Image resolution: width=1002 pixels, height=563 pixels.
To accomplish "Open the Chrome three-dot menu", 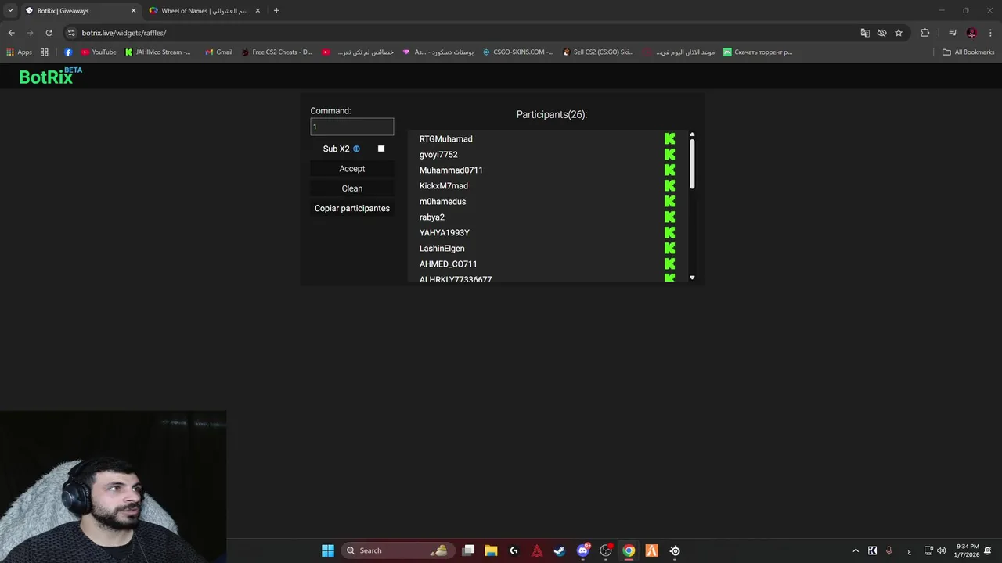I will [x=990, y=33].
